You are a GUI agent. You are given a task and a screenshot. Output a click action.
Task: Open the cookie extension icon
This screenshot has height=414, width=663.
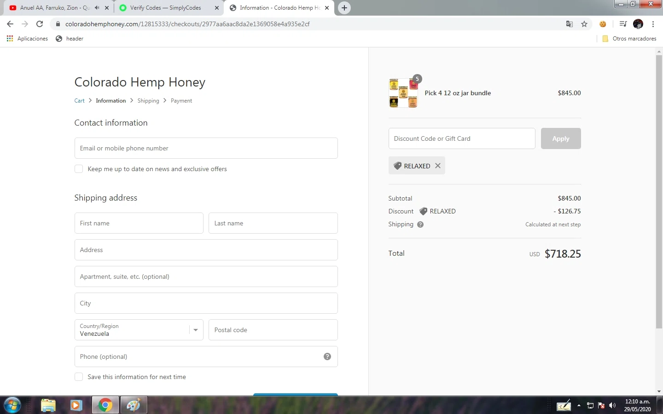[603, 24]
